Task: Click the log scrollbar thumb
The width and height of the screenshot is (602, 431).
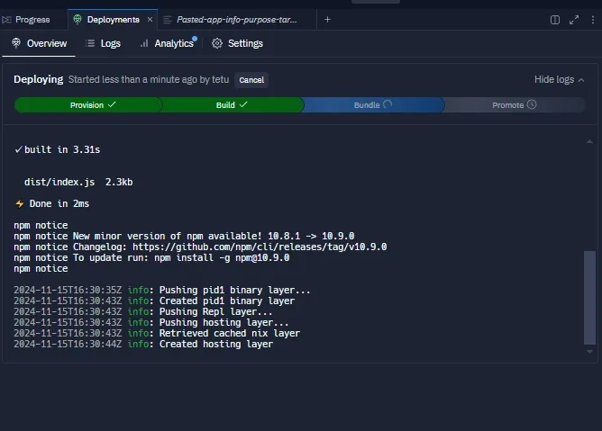Action: pos(589,298)
